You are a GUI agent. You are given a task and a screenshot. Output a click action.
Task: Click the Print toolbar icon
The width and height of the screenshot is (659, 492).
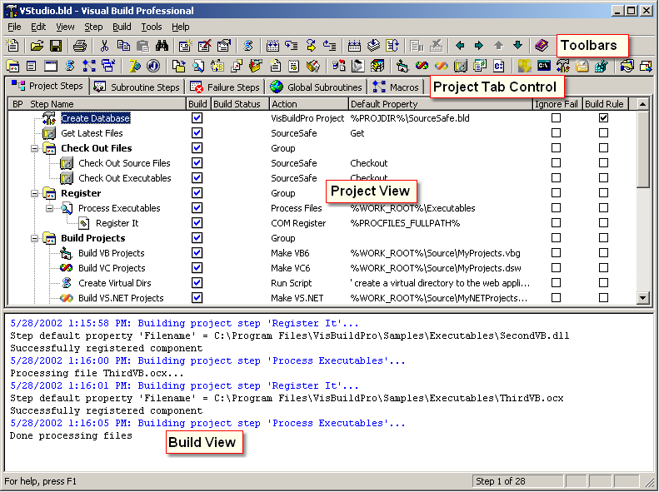pyautogui.click(x=80, y=45)
